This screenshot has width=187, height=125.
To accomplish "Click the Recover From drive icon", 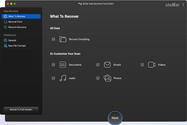I will coord(5,22).
